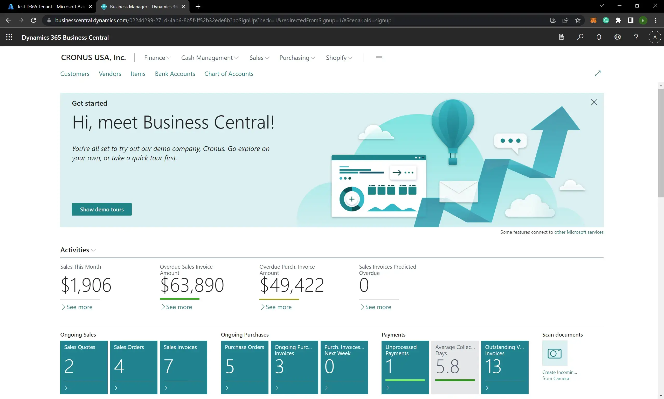Screen dimensions: 664x399
Task: Open other Microsoft services link
Action: point(579,232)
